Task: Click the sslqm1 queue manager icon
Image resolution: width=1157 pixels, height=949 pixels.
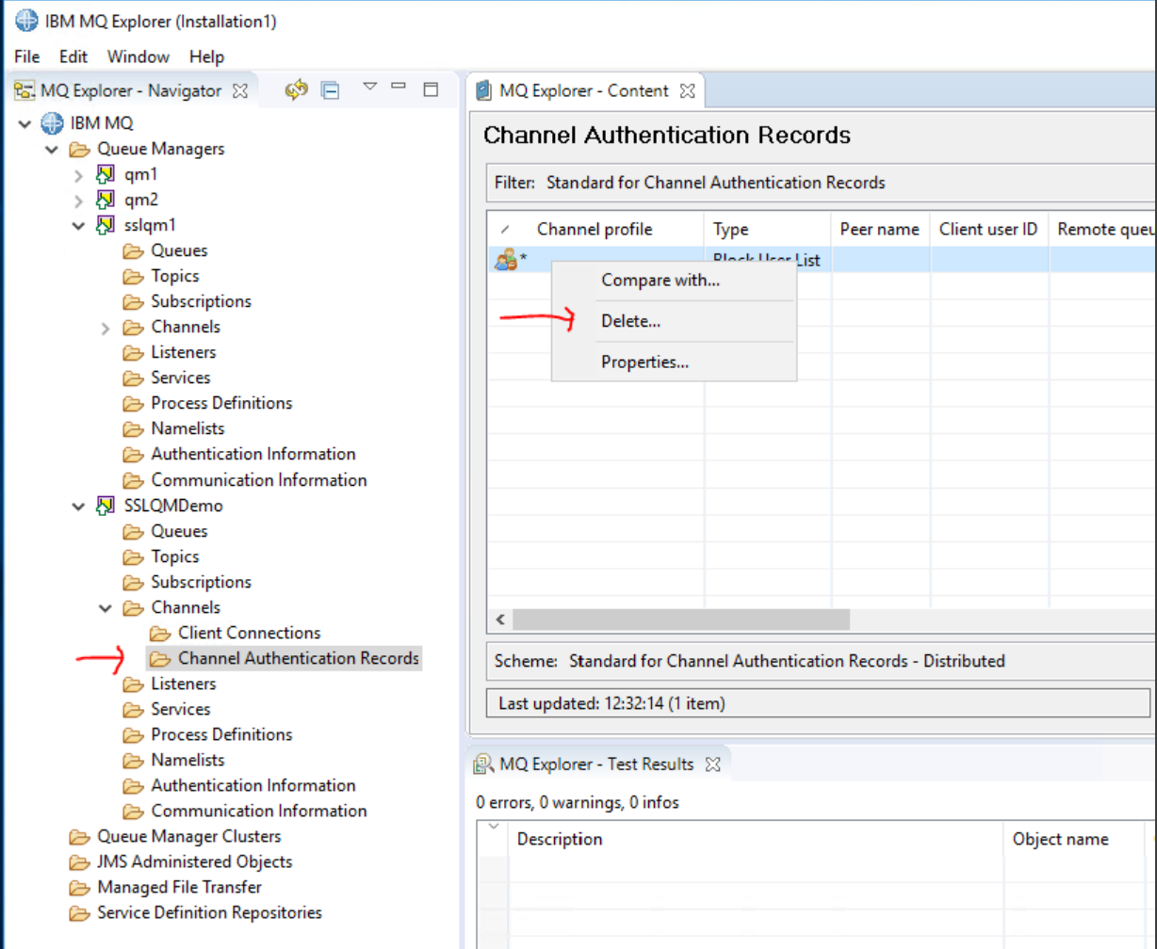Action: (x=106, y=225)
